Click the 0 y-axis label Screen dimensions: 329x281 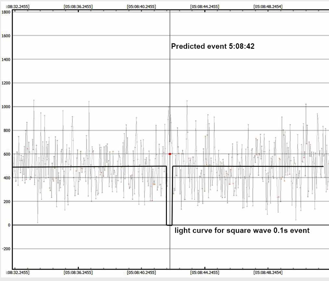(9, 225)
